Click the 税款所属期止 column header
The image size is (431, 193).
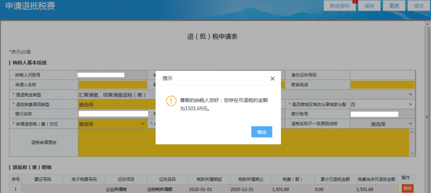pos(250,179)
